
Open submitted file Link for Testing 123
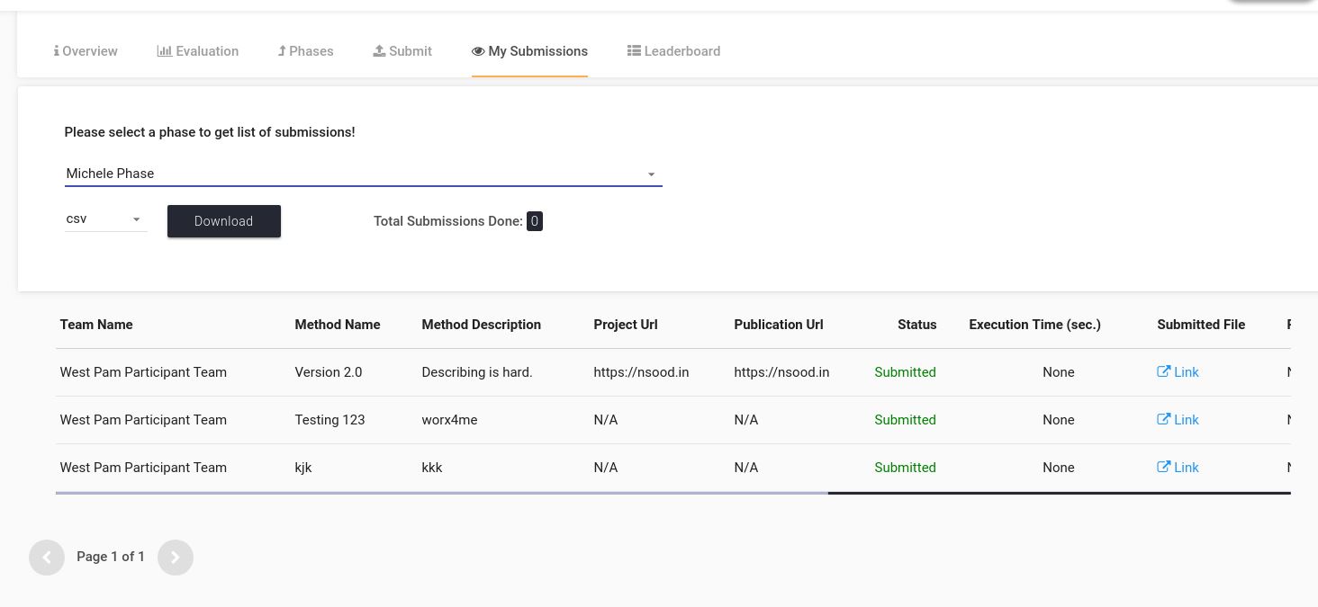coord(1178,420)
